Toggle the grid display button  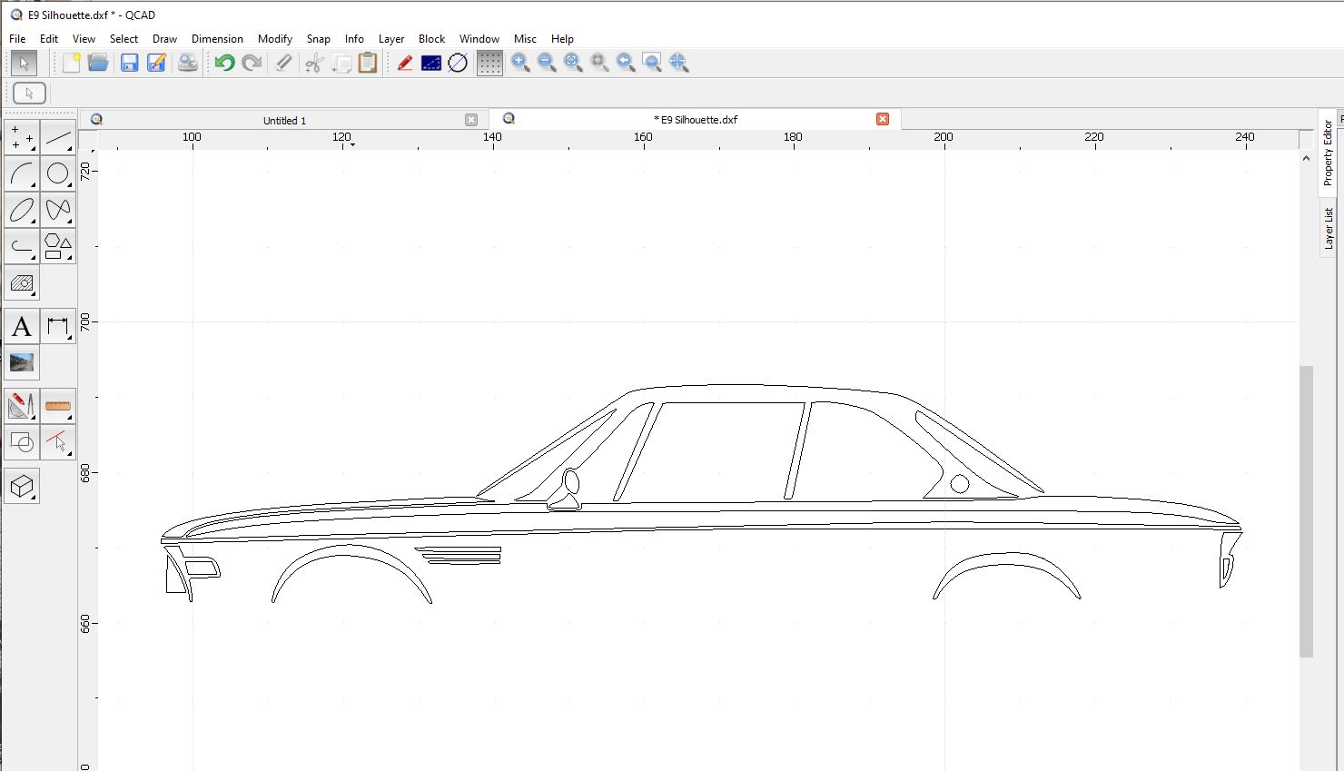[489, 63]
